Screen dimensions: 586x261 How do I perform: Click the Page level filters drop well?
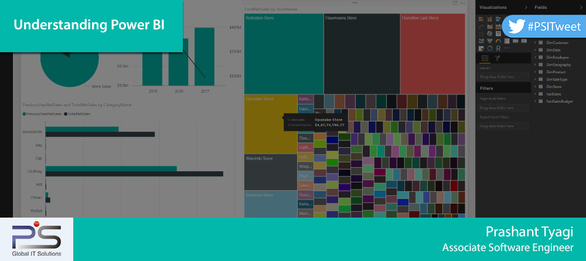504,108
